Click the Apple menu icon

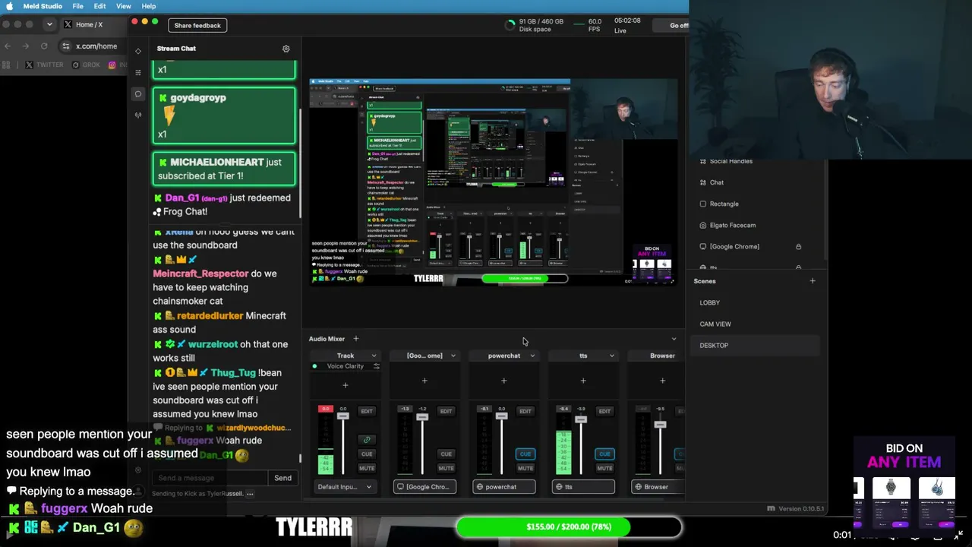tap(11, 6)
